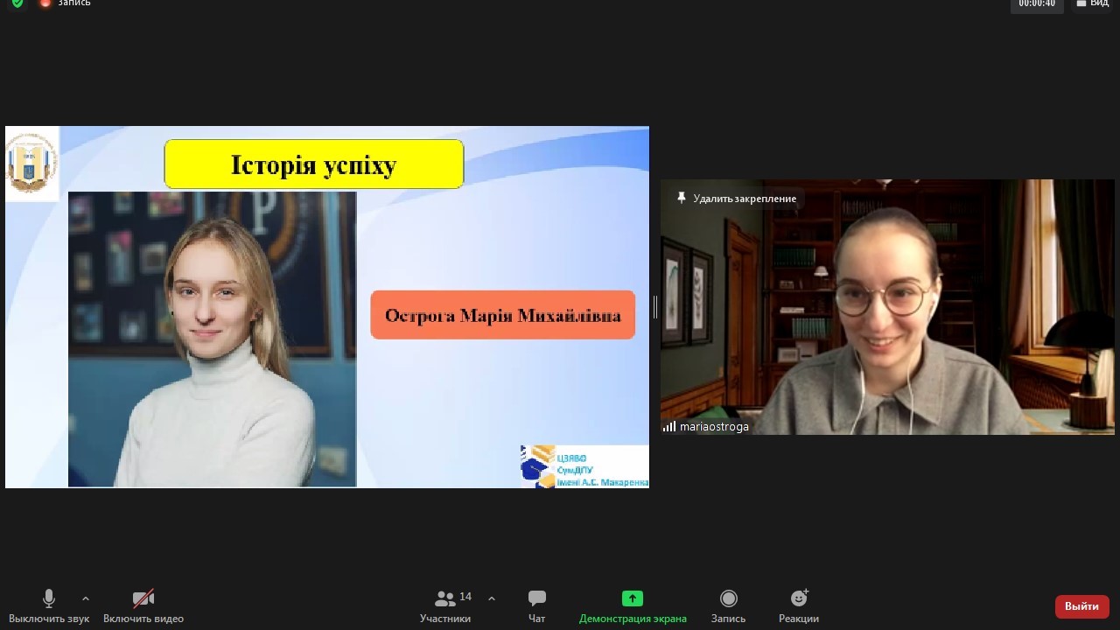
Task: Select the mariaostroga name label
Action: [x=714, y=427]
